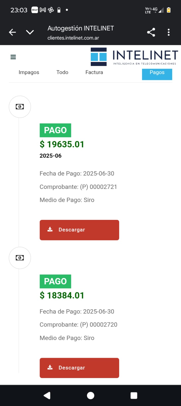Tap the PAGO label above $ 19635.01

tap(55, 130)
